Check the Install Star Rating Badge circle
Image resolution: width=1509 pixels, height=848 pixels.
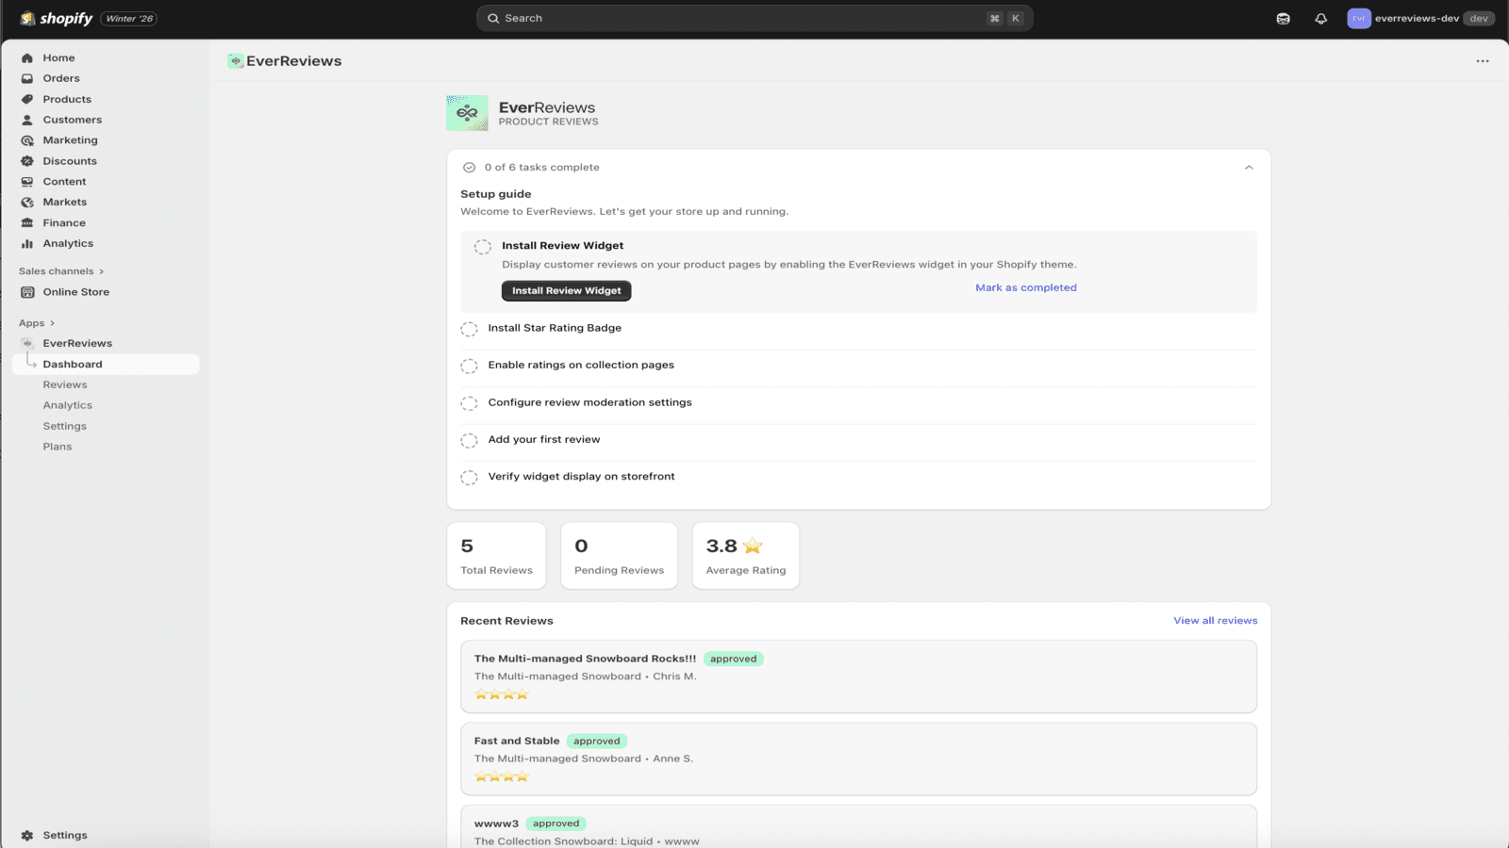(x=470, y=329)
